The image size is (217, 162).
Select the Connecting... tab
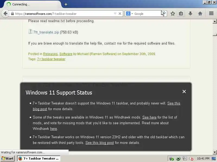coord(32,4)
